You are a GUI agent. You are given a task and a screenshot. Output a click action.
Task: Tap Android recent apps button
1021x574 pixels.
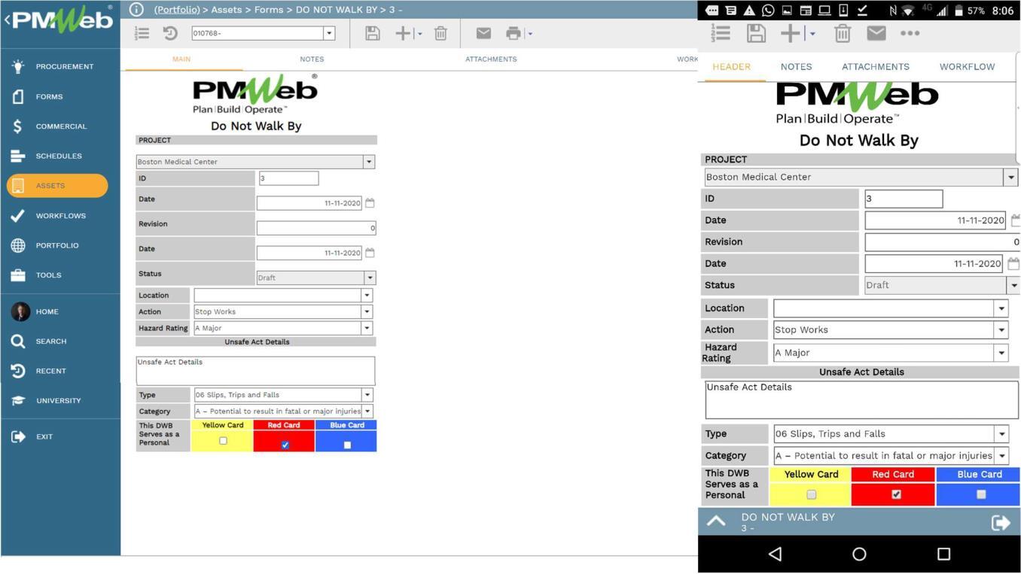(943, 554)
